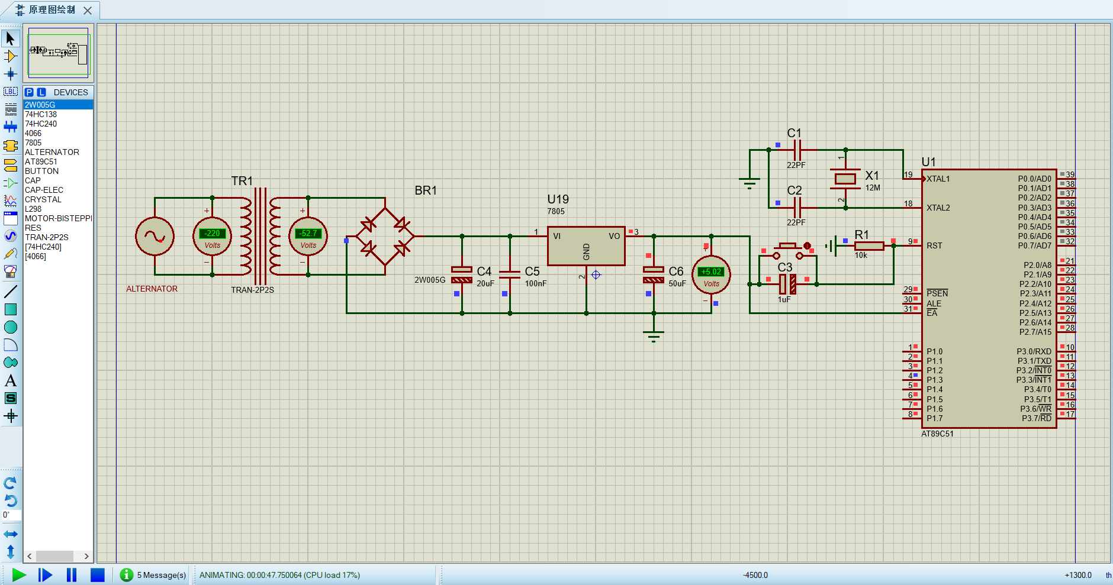Open the 5 Message(s) simulation log

click(151, 574)
